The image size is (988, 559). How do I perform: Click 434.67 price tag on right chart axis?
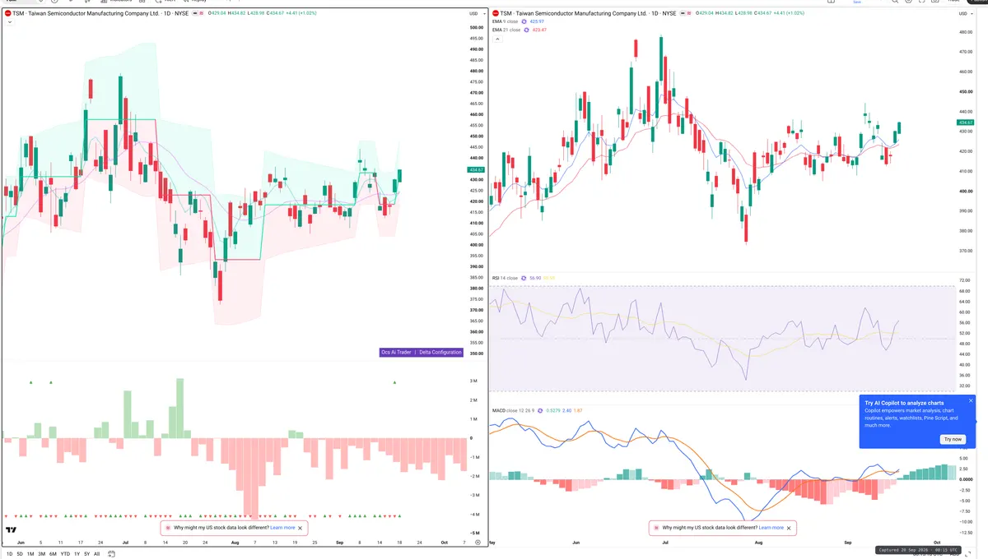pos(966,122)
